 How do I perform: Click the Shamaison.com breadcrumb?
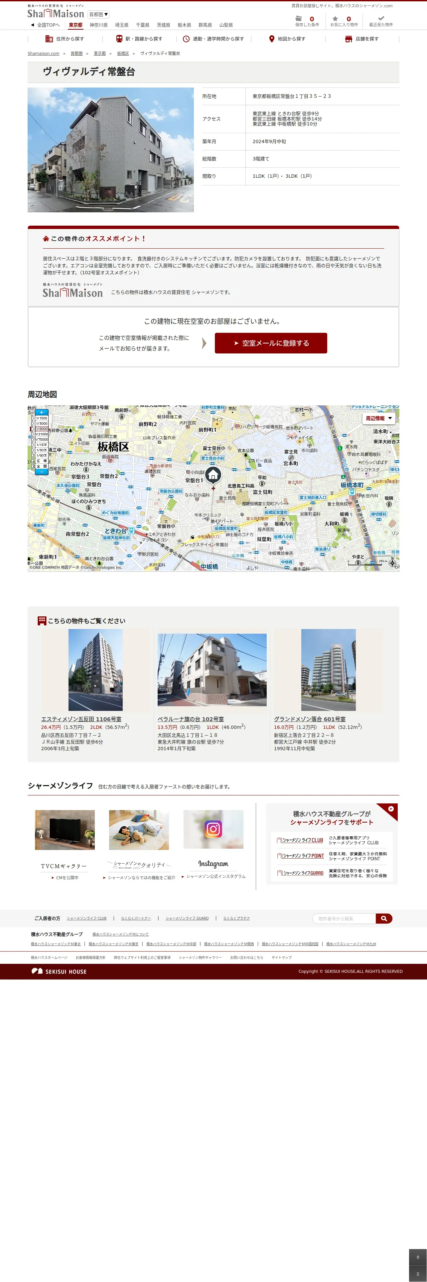(43, 53)
